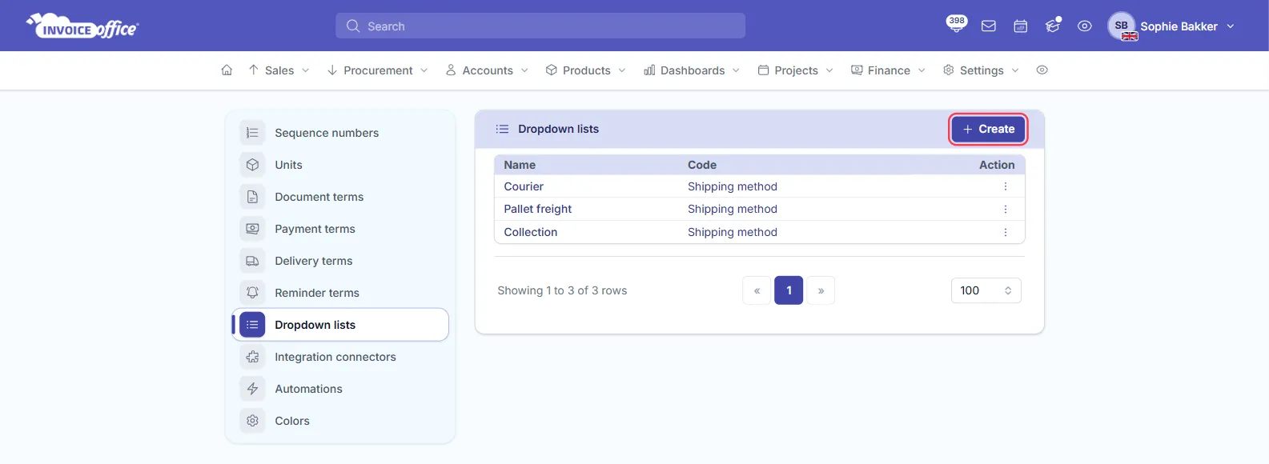Viewport: 1269px width, 464px height.
Task: Open action menu for Courier row
Action: [1006, 186]
